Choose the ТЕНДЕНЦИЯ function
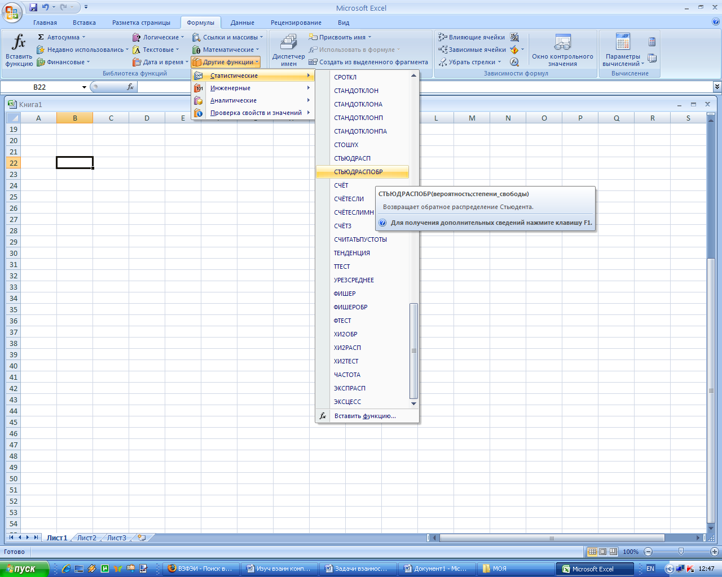722x577 pixels. 362,253
